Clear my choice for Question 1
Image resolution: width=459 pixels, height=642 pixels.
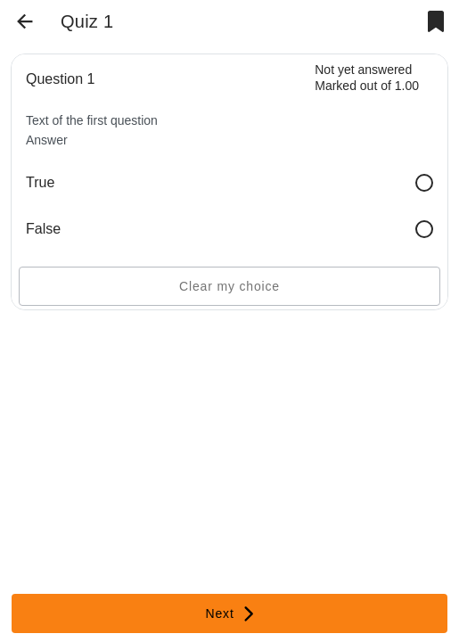230,286
